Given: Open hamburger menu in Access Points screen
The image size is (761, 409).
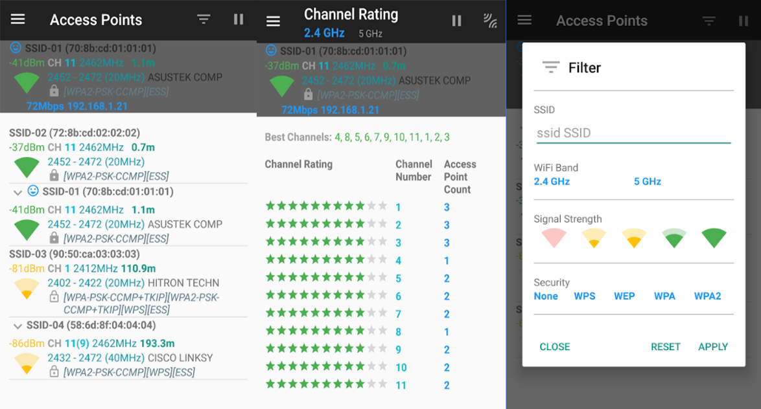Looking at the screenshot, I should (x=18, y=19).
